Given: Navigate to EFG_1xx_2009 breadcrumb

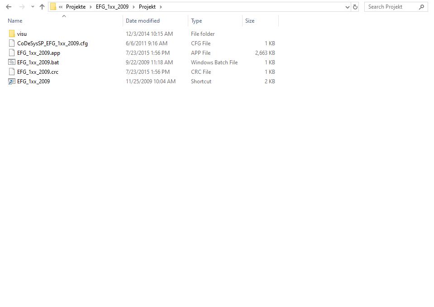Looking at the screenshot, I should click(112, 7).
